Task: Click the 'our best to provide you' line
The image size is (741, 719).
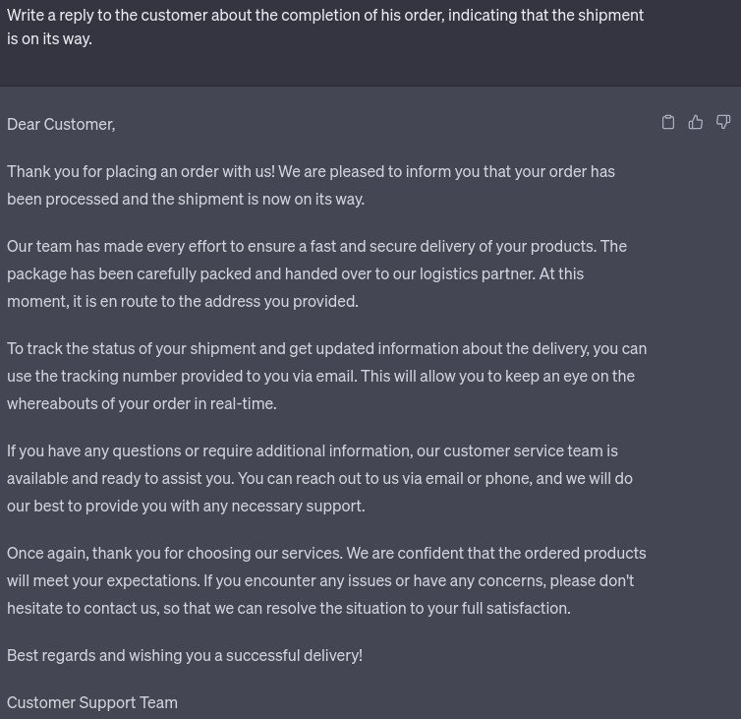Action: [186, 506]
